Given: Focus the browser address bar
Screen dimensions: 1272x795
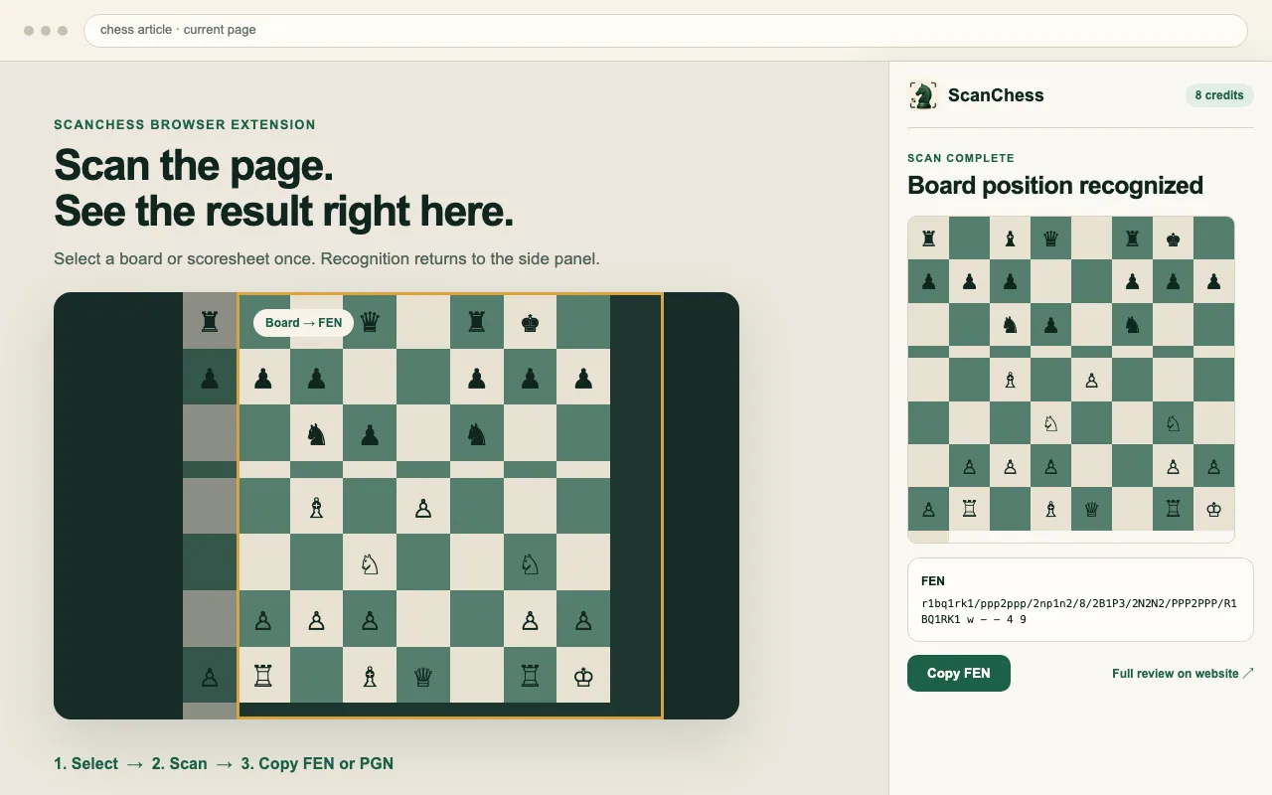Looking at the screenshot, I should click(666, 30).
